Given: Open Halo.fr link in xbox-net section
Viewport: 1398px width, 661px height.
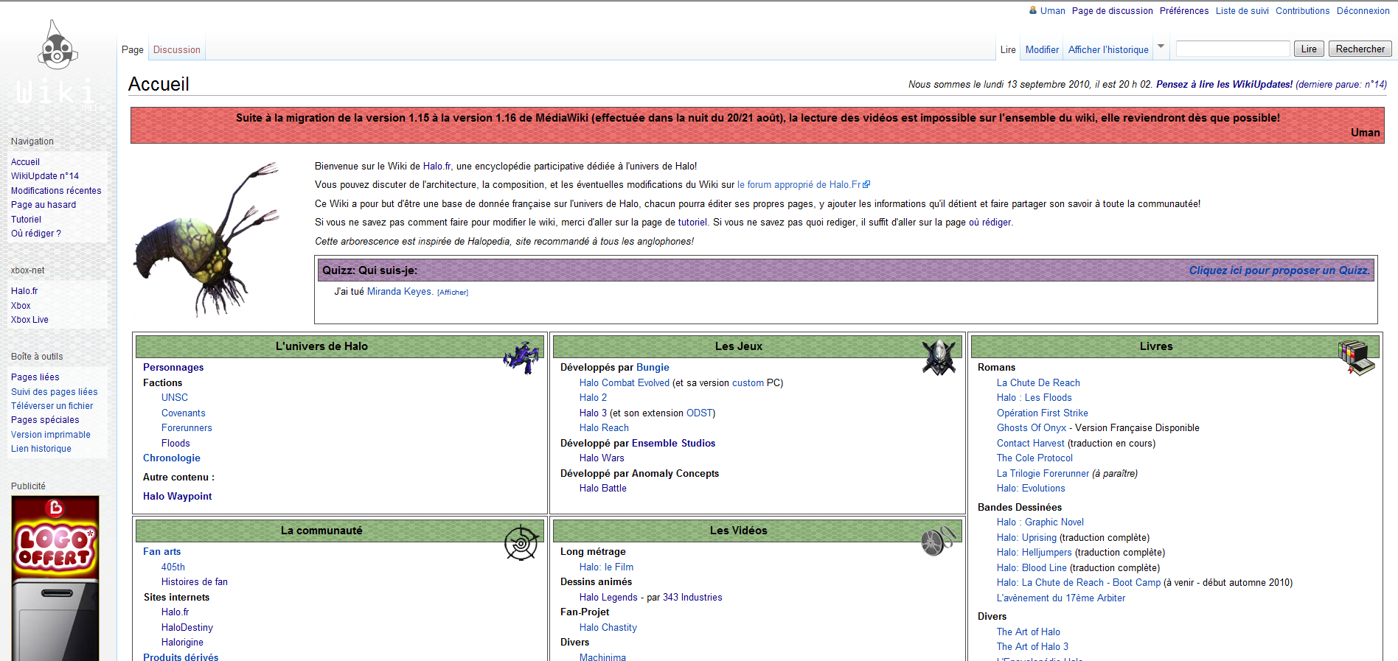Looking at the screenshot, I should [x=24, y=291].
